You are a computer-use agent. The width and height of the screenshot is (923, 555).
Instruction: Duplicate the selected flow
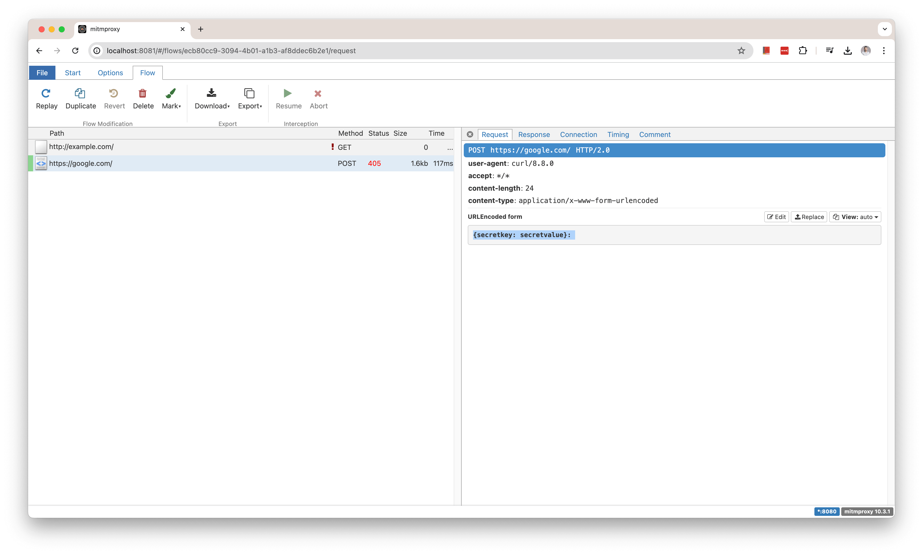pos(80,94)
